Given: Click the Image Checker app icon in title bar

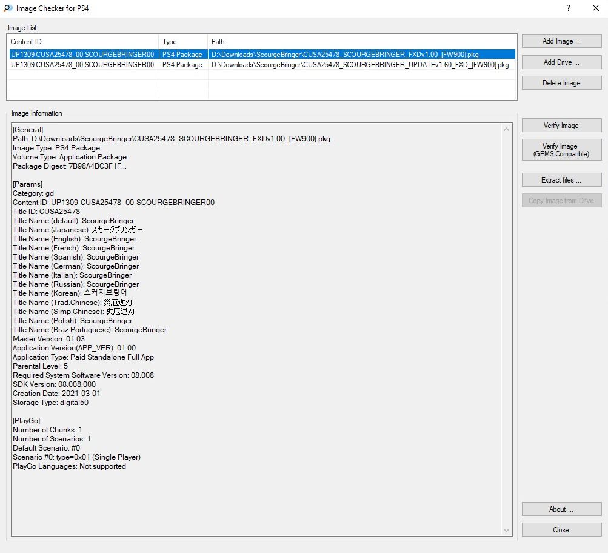Looking at the screenshot, I should tap(8, 8).
